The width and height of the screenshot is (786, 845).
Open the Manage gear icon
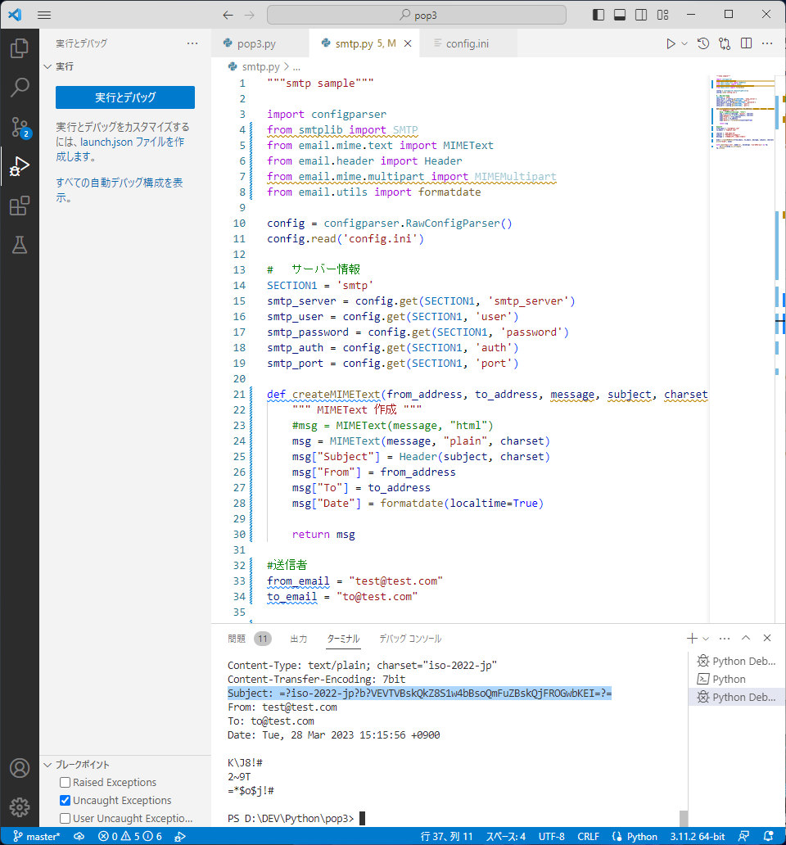click(20, 807)
